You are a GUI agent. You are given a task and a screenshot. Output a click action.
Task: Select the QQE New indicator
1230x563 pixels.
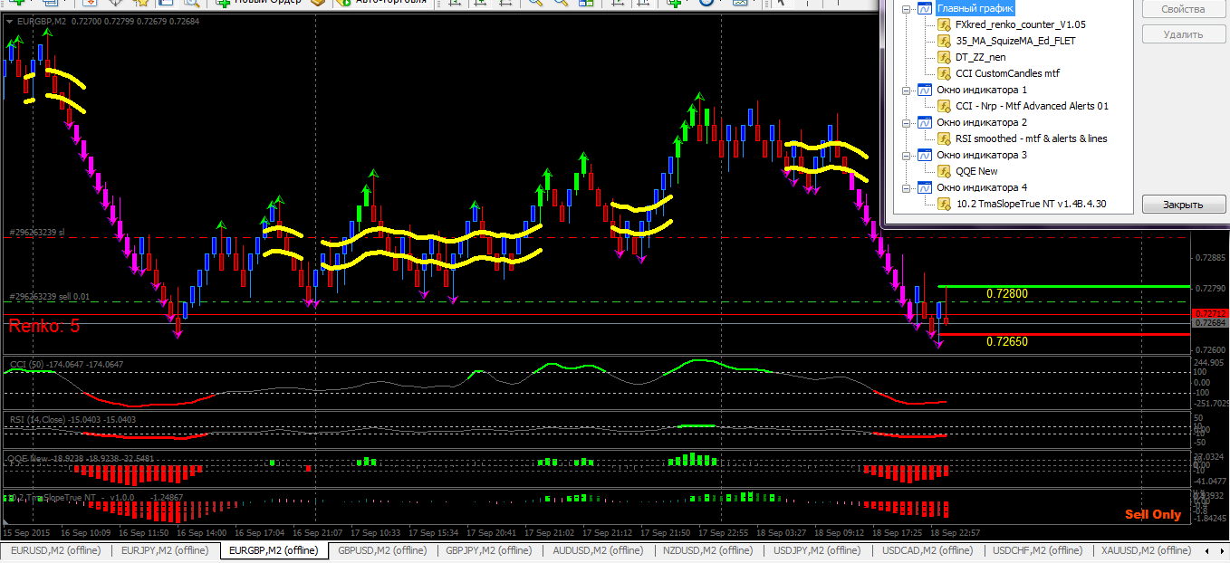tap(976, 171)
